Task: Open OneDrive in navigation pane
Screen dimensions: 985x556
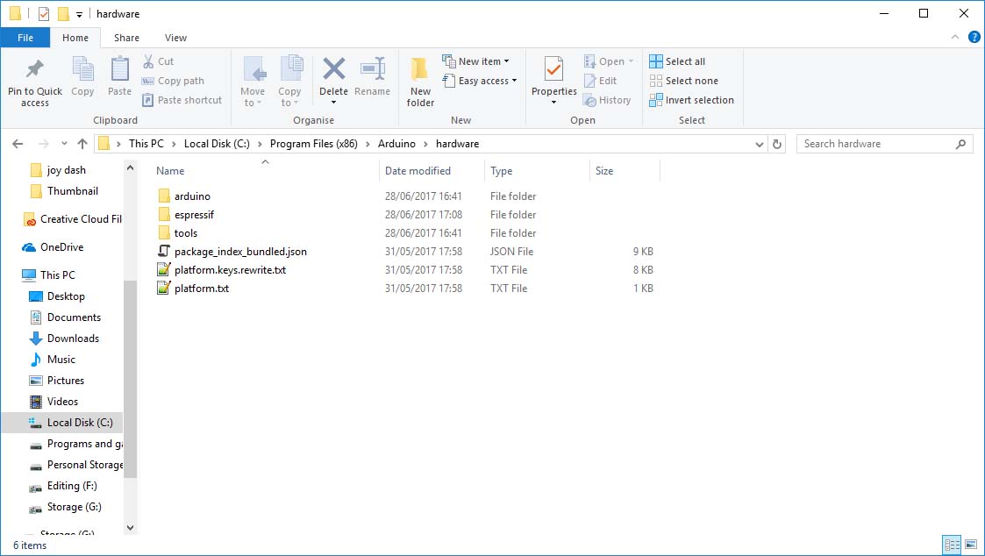Action: 61,247
